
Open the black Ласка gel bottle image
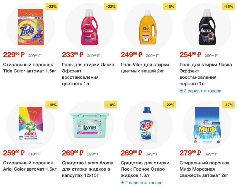point(207,27)
